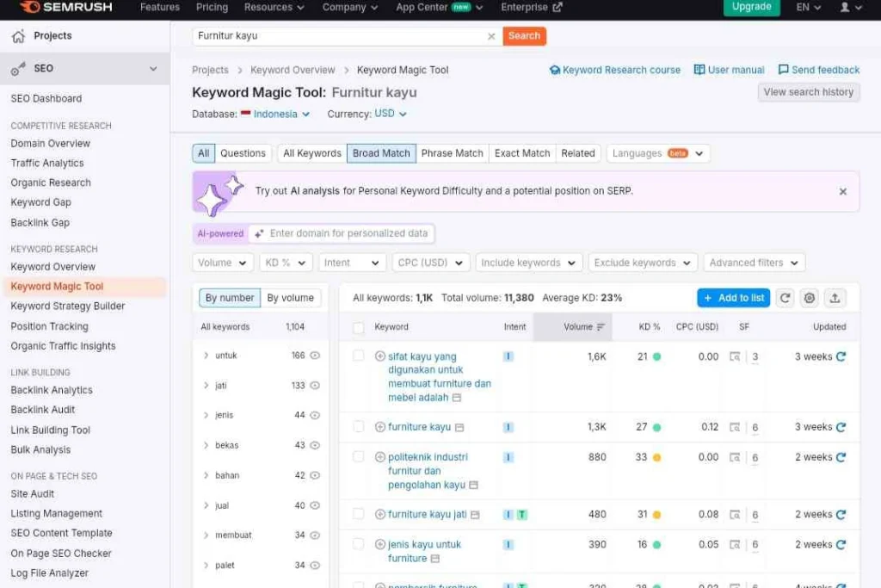Expand the 'jenis' keyword group

coord(206,415)
